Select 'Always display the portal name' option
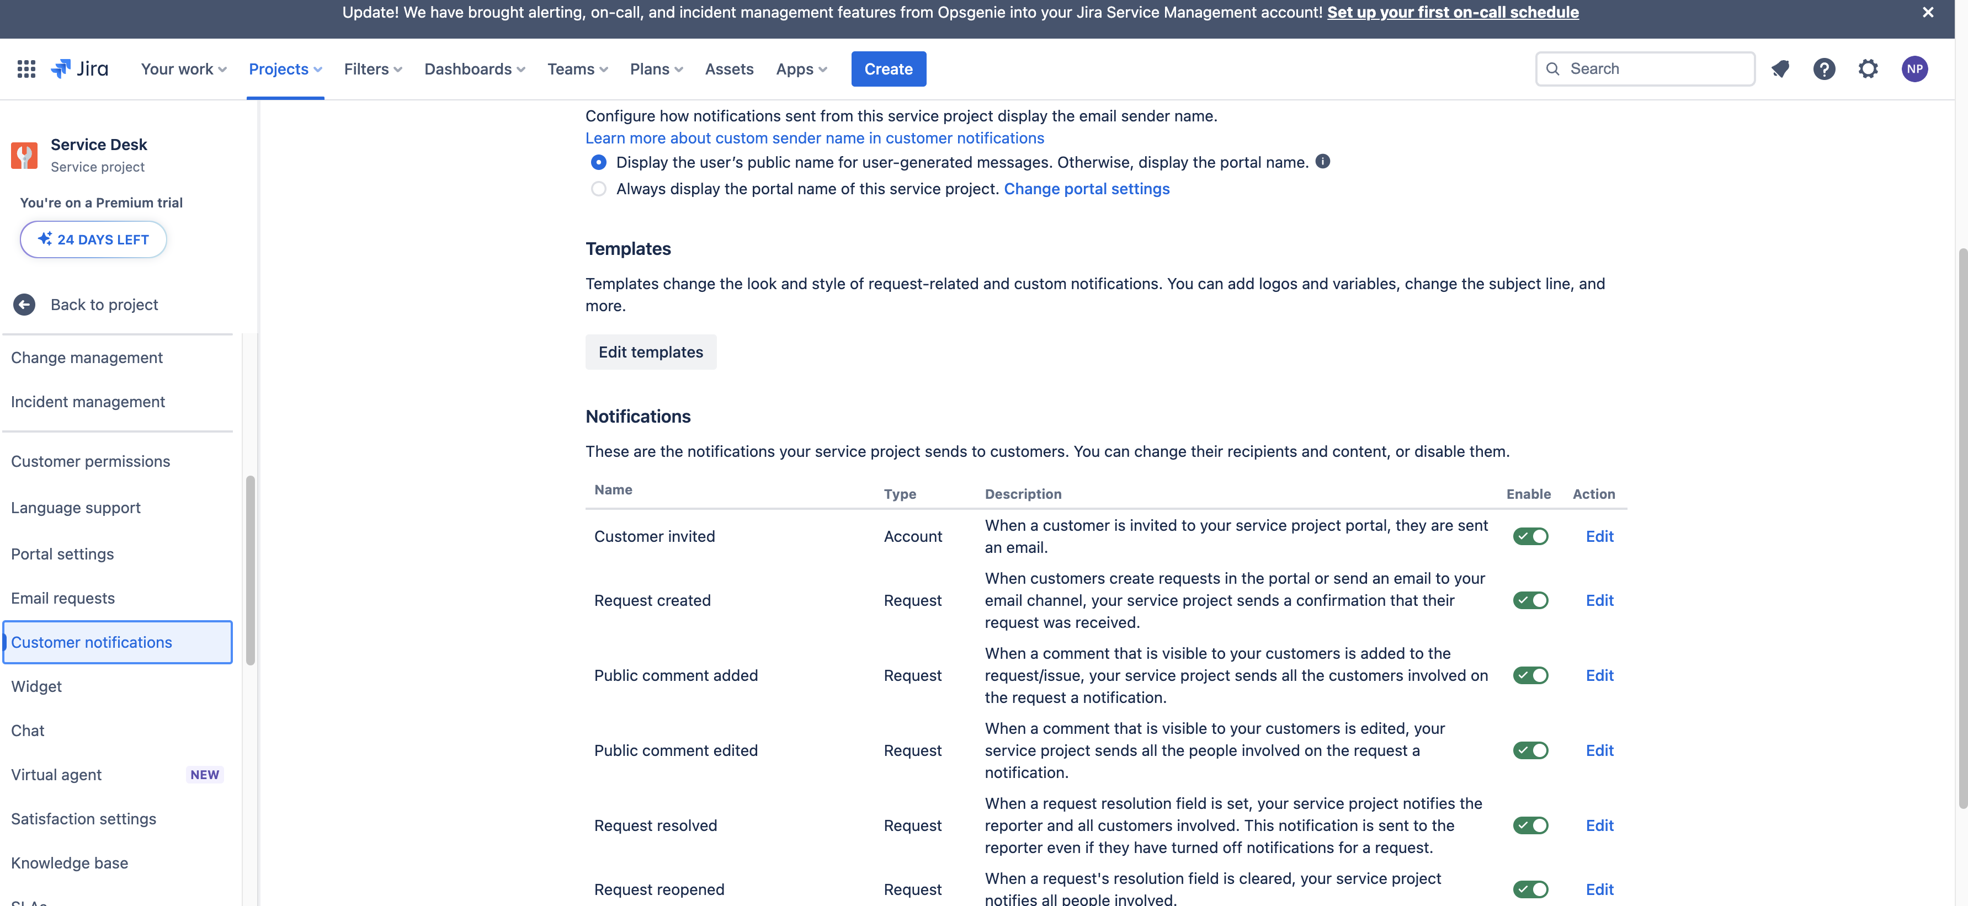The image size is (1968, 906). pos(598,189)
